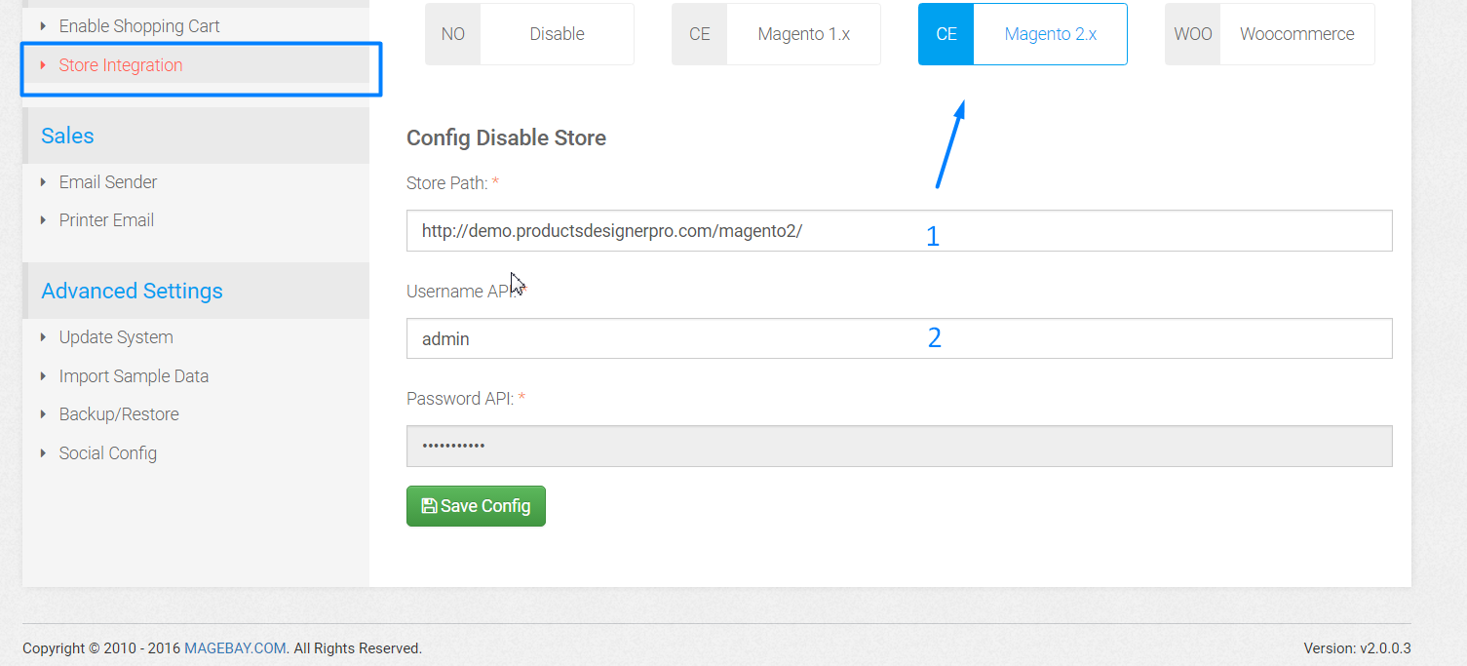Viewport: 1467px width, 666px height.
Task: Visit the MAGEBAY.COM footer link
Action: point(235,648)
